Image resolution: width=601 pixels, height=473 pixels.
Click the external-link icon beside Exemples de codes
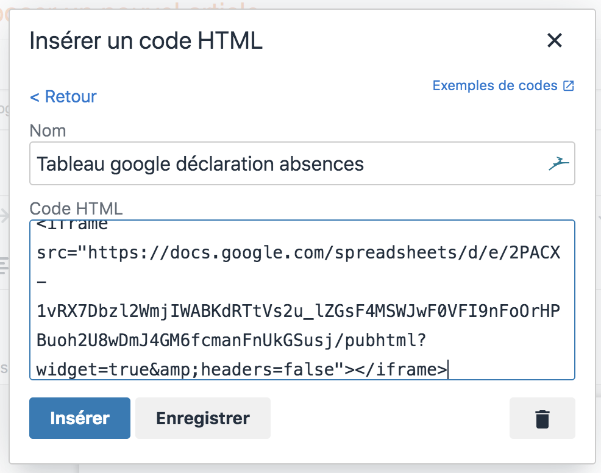tap(569, 85)
